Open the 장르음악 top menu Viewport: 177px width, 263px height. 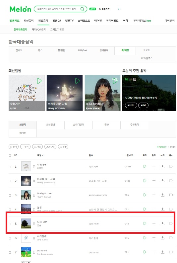point(43,21)
